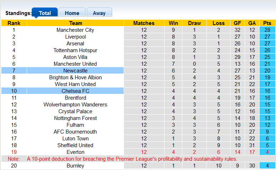Switch to the Total standings tab
The height and width of the screenshot is (170, 276).
point(45,13)
